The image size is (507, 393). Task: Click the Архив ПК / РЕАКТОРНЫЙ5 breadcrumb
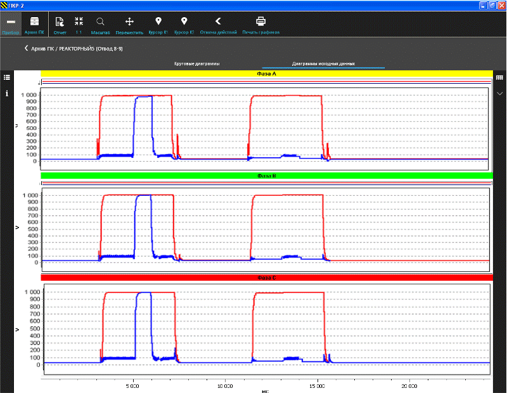pos(77,49)
